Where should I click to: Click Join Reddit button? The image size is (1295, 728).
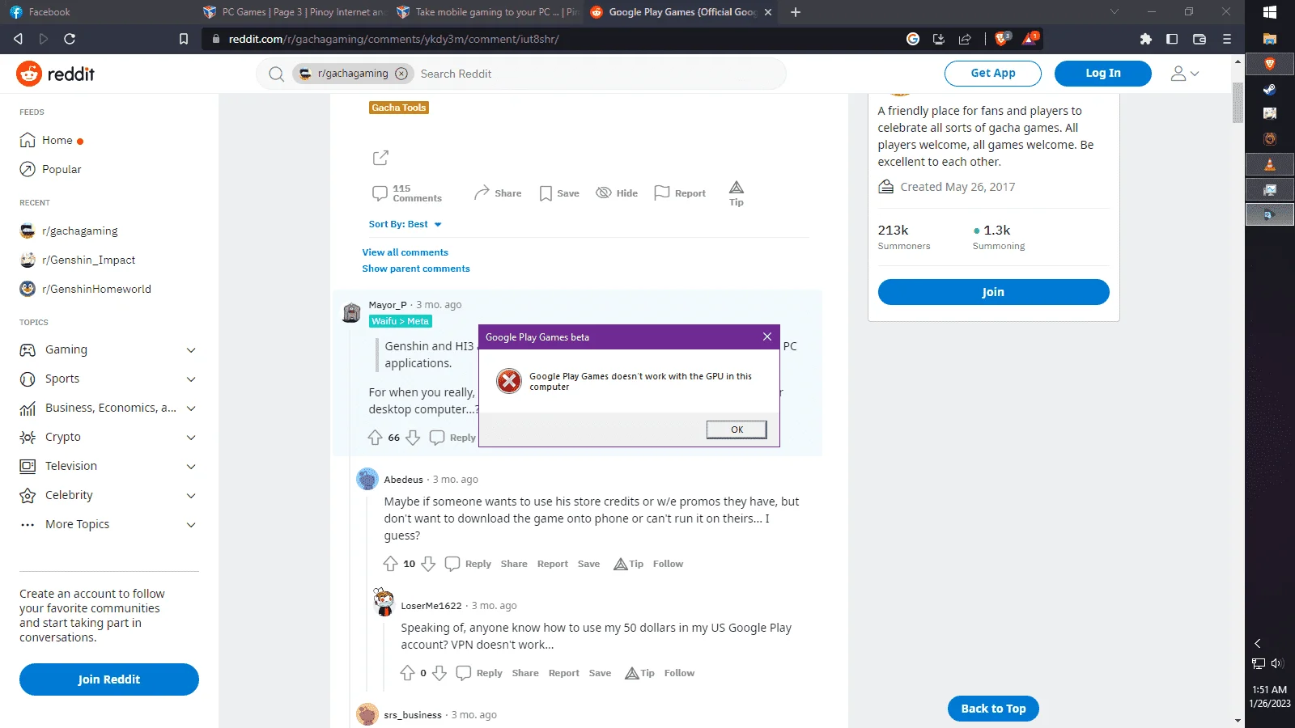pyautogui.click(x=109, y=679)
